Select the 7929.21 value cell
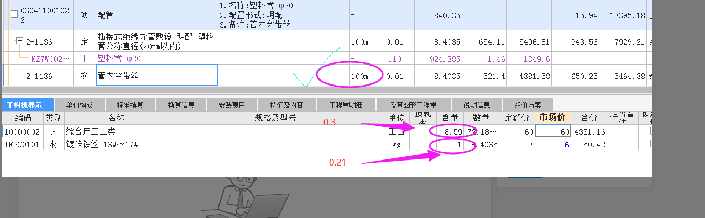 (x=623, y=41)
